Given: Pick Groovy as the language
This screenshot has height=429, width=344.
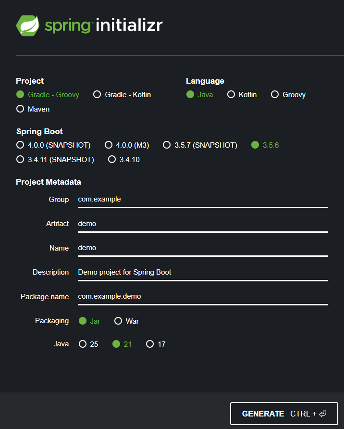Looking at the screenshot, I should click(288, 95).
